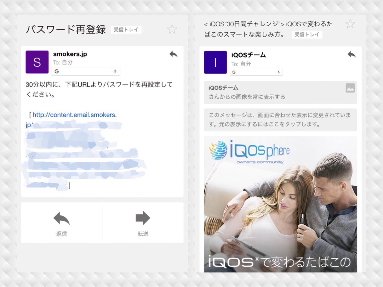Expand recipient details To: 自分 for smokers.jp

click(63, 62)
